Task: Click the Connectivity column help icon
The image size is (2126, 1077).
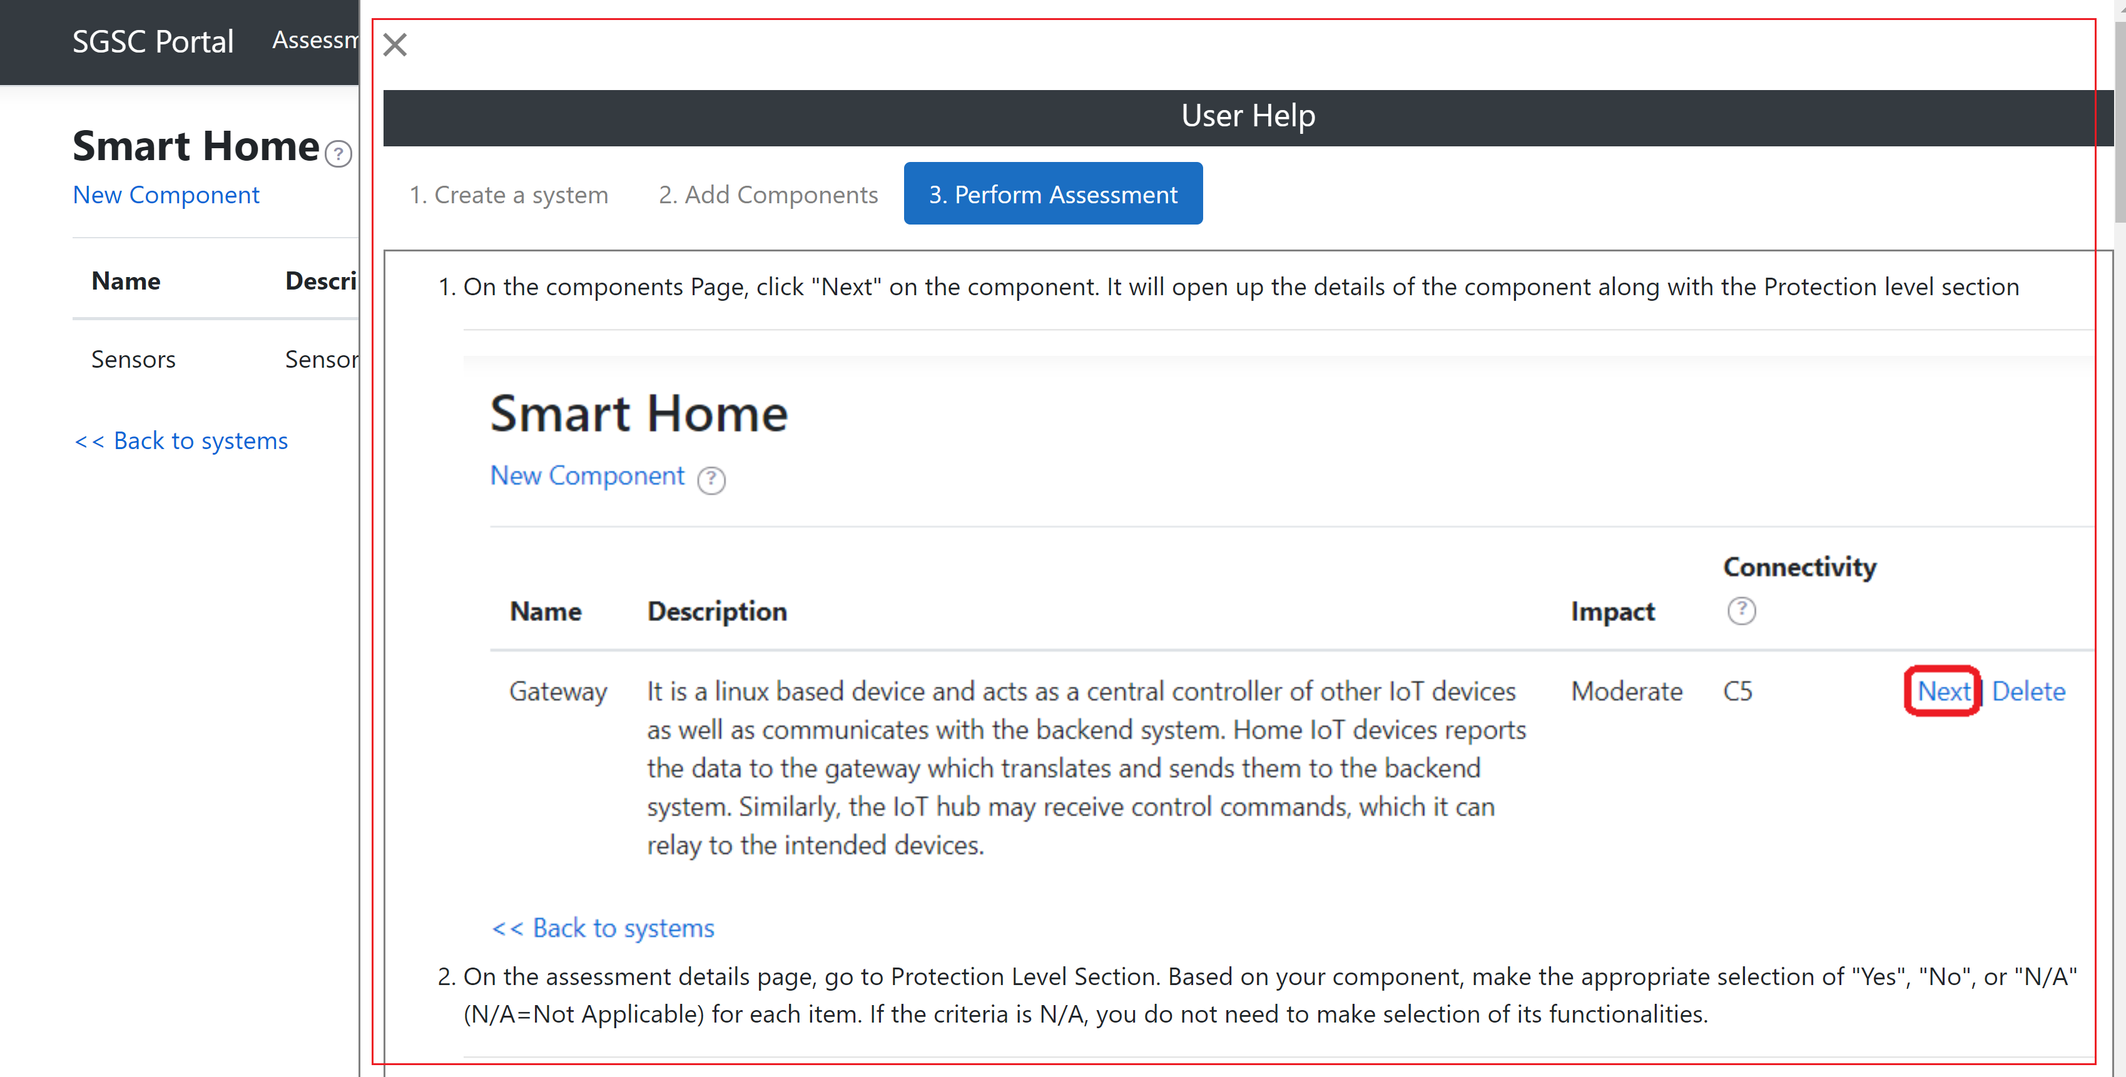Action: pyautogui.click(x=1741, y=610)
